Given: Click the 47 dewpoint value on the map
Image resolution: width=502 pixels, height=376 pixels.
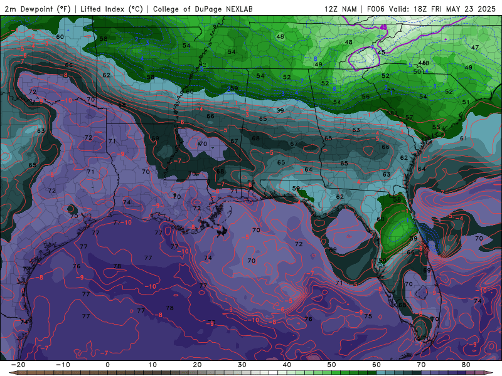Looking at the screenshot, I should click(475, 48).
